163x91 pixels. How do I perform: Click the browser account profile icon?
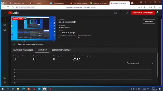(8, 7)
